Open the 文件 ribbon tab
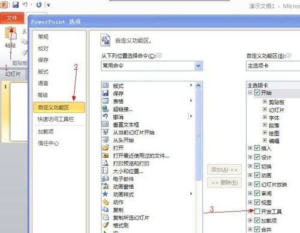Viewport: 300px width, 233px height. click(12, 18)
